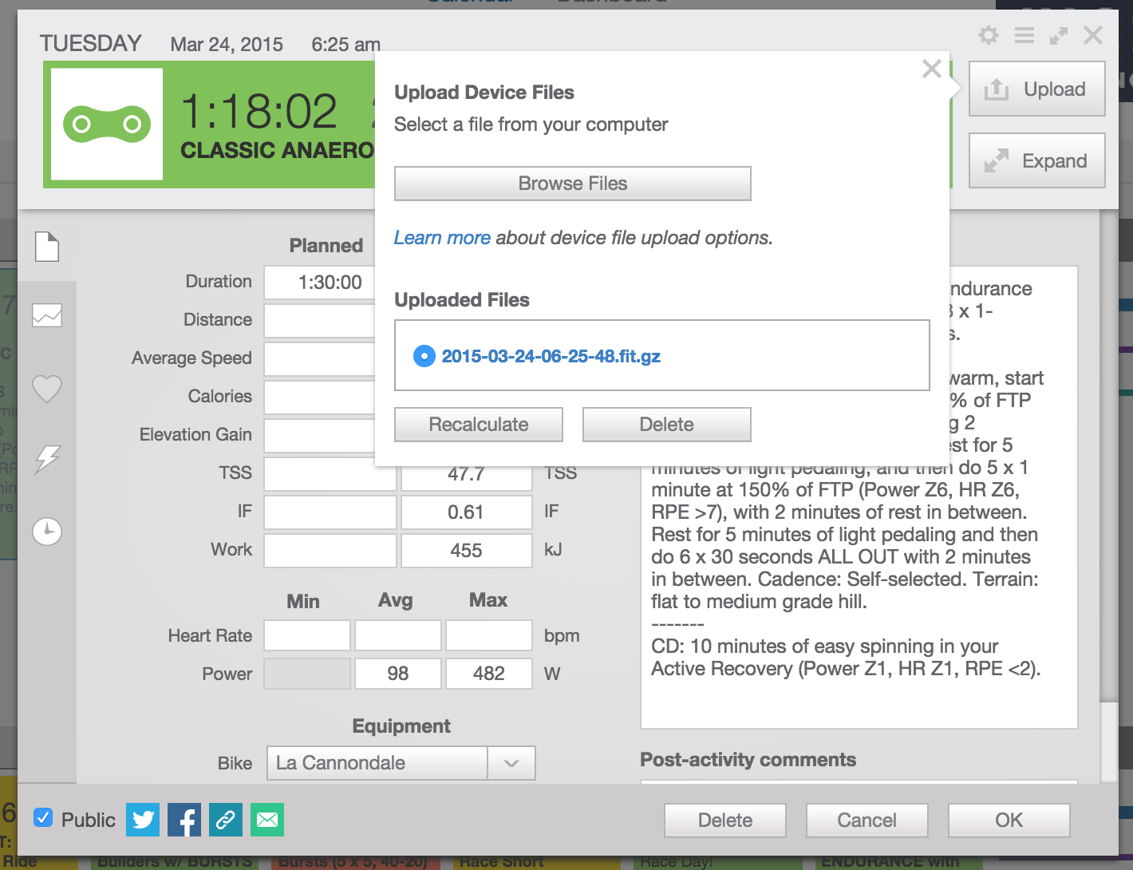This screenshot has width=1133, height=870.
Task: Select the 2015-03-24-06-25-48.fit.gz radio button
Action: click(424, 356)
